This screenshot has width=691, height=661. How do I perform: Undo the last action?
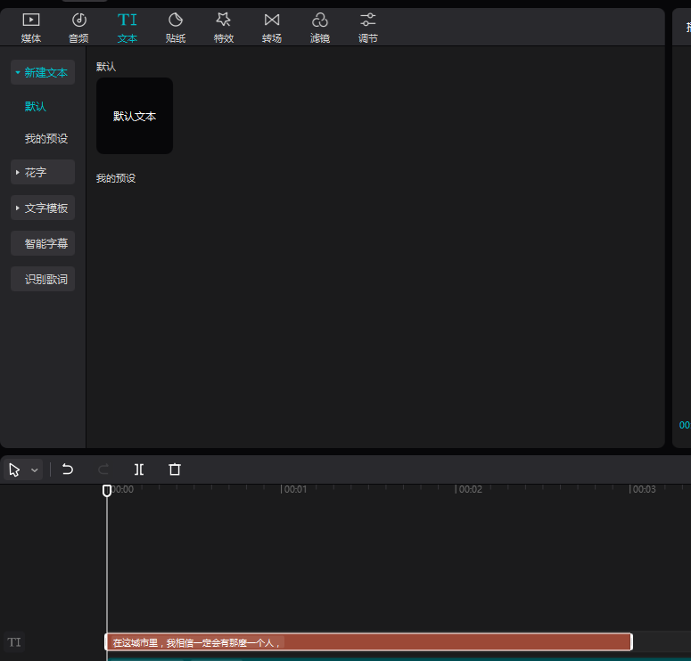click(68, 469)
